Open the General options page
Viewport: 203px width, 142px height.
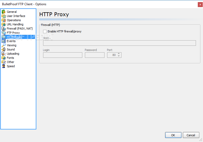[x=12, y=12]
